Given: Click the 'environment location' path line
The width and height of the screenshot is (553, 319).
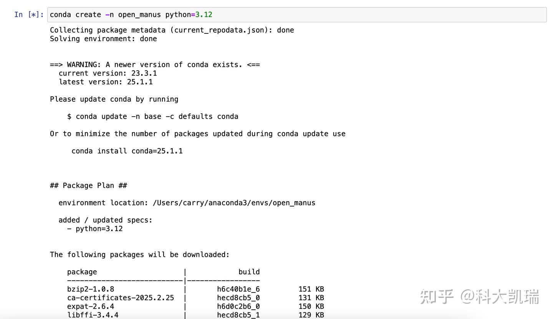Looking at the screenshot, I should pyautogui.click(x=187, y=203).
